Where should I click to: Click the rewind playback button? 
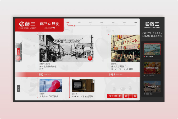click(x=126, y=96)
